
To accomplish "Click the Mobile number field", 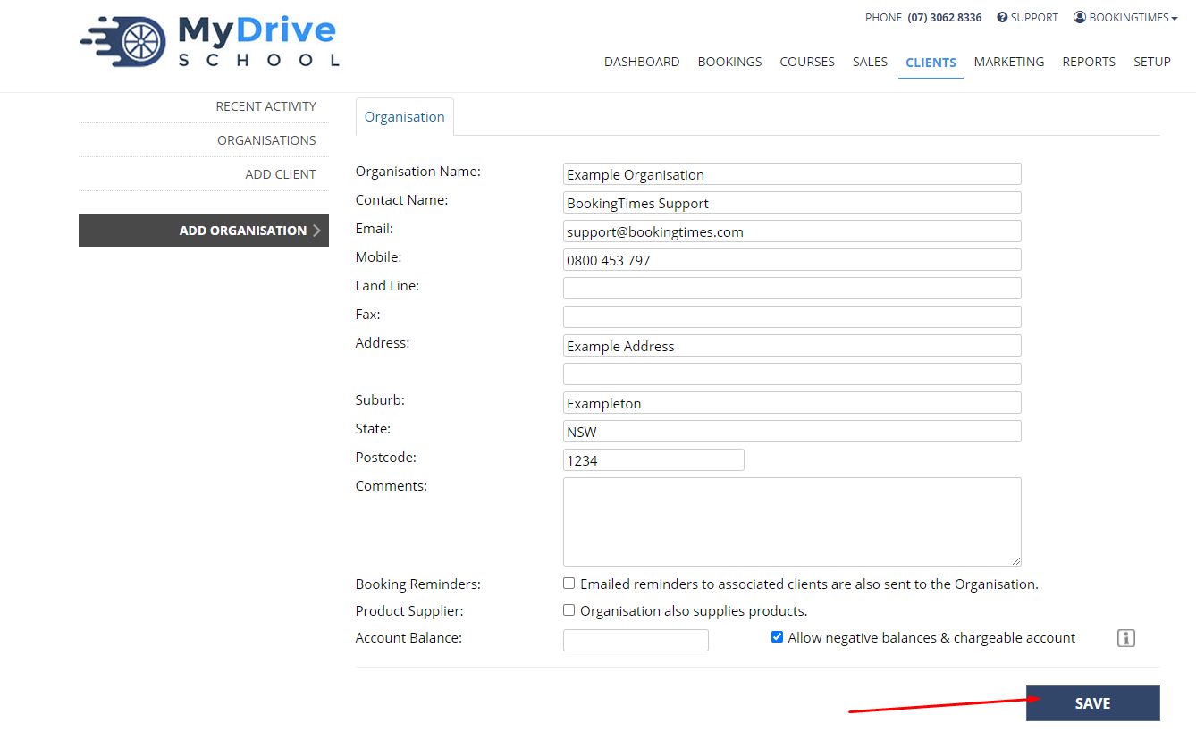I will (x=792, y=260).
